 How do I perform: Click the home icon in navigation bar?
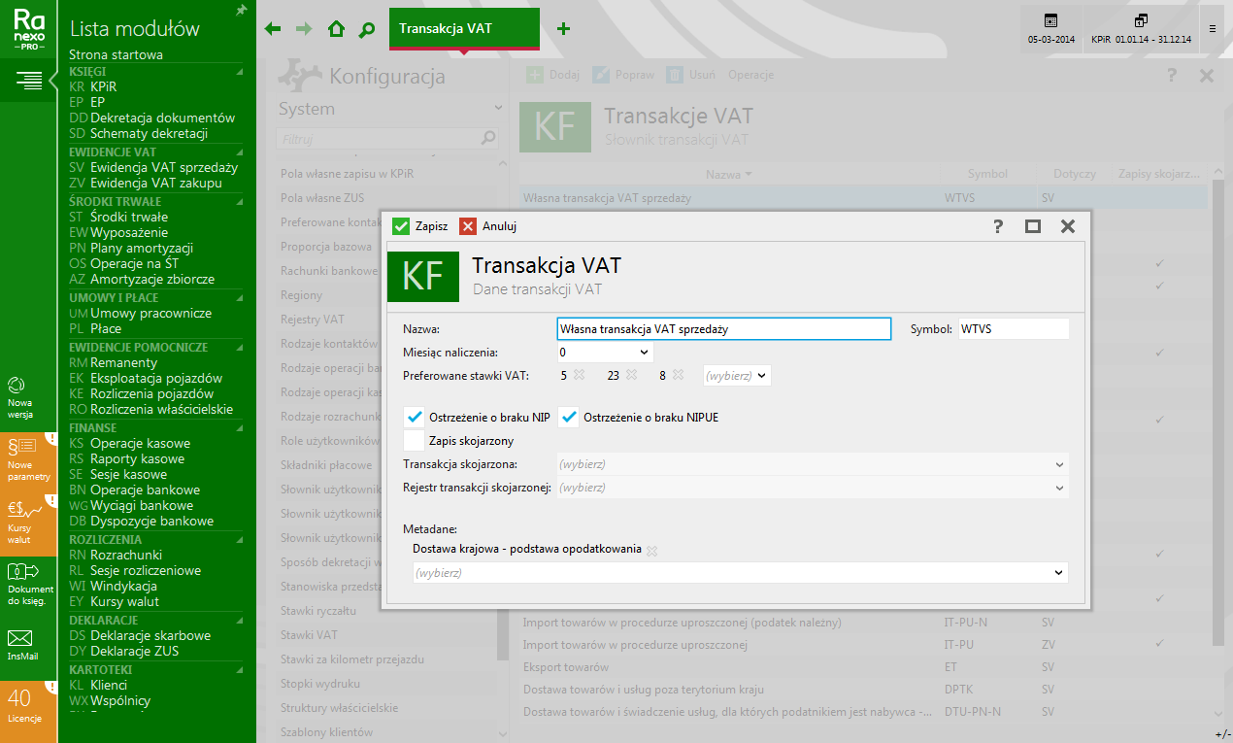coord(336,29)
